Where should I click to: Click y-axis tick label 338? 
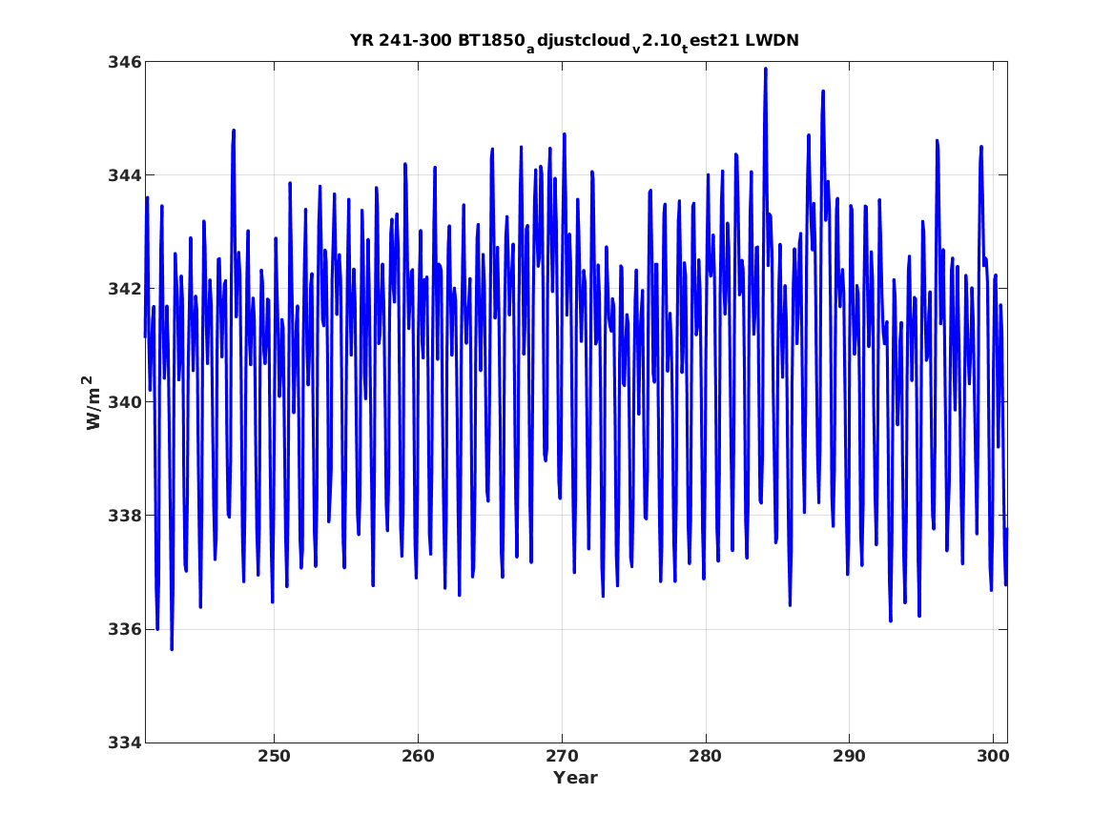(124, 516)
